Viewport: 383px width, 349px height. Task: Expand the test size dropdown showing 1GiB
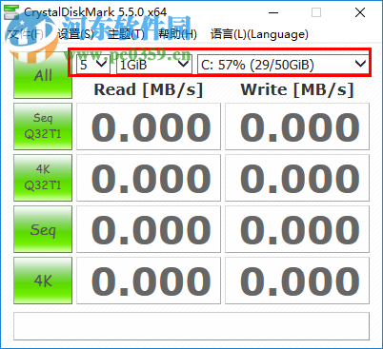click(x=154, y=65)
